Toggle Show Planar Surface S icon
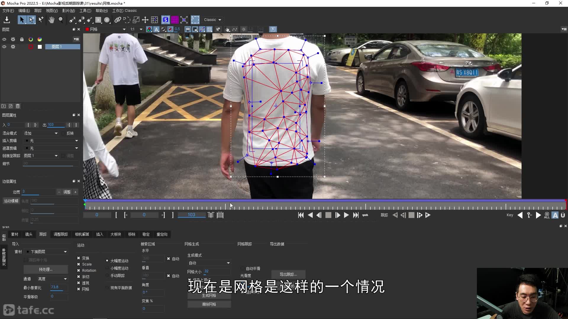Viewport: 568px width, 319px height. coord(165,20)
